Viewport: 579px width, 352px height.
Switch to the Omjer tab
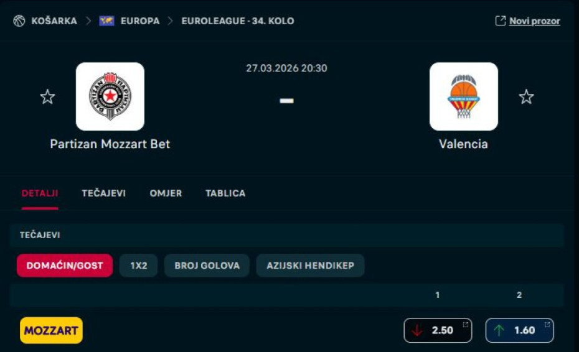166,193
